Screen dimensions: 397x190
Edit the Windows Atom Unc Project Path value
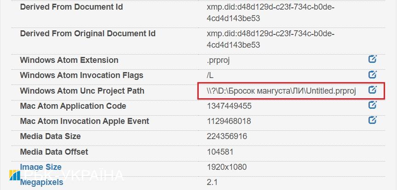[372, 90]
